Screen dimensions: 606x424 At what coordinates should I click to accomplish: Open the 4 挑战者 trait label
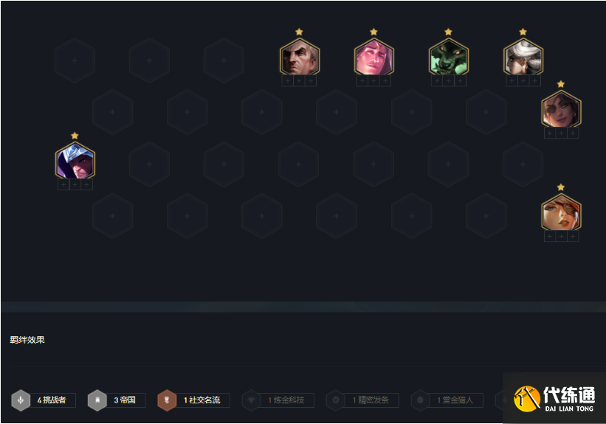pyautogui.click(x=52, y=400)
